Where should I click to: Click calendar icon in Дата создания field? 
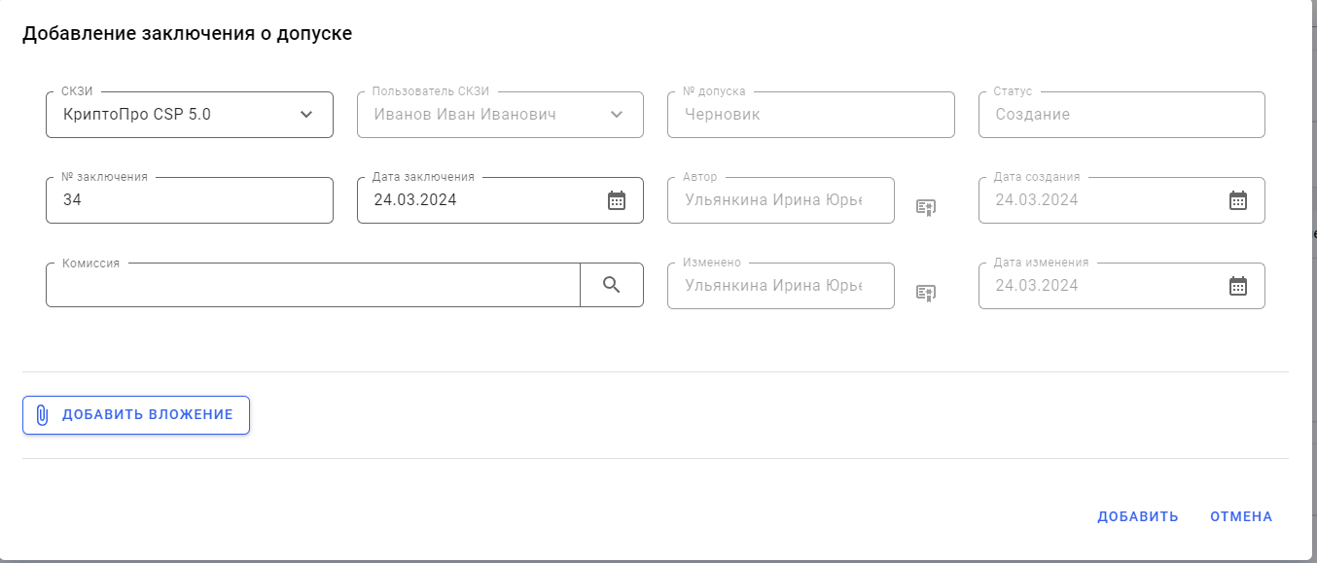pyautogui.click(x=1237, y=200)
